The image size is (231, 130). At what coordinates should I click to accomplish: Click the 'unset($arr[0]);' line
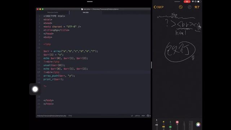point(54,65)
